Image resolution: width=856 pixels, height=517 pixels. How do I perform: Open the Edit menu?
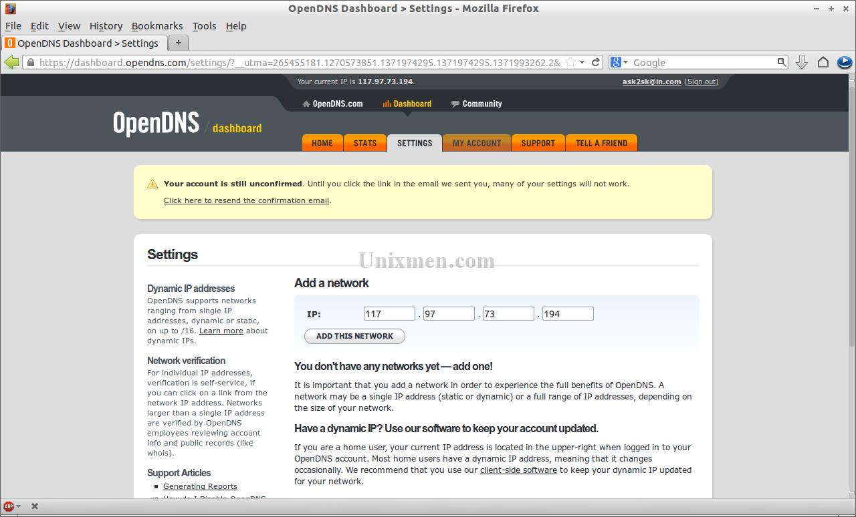click(x=39, y=26)
